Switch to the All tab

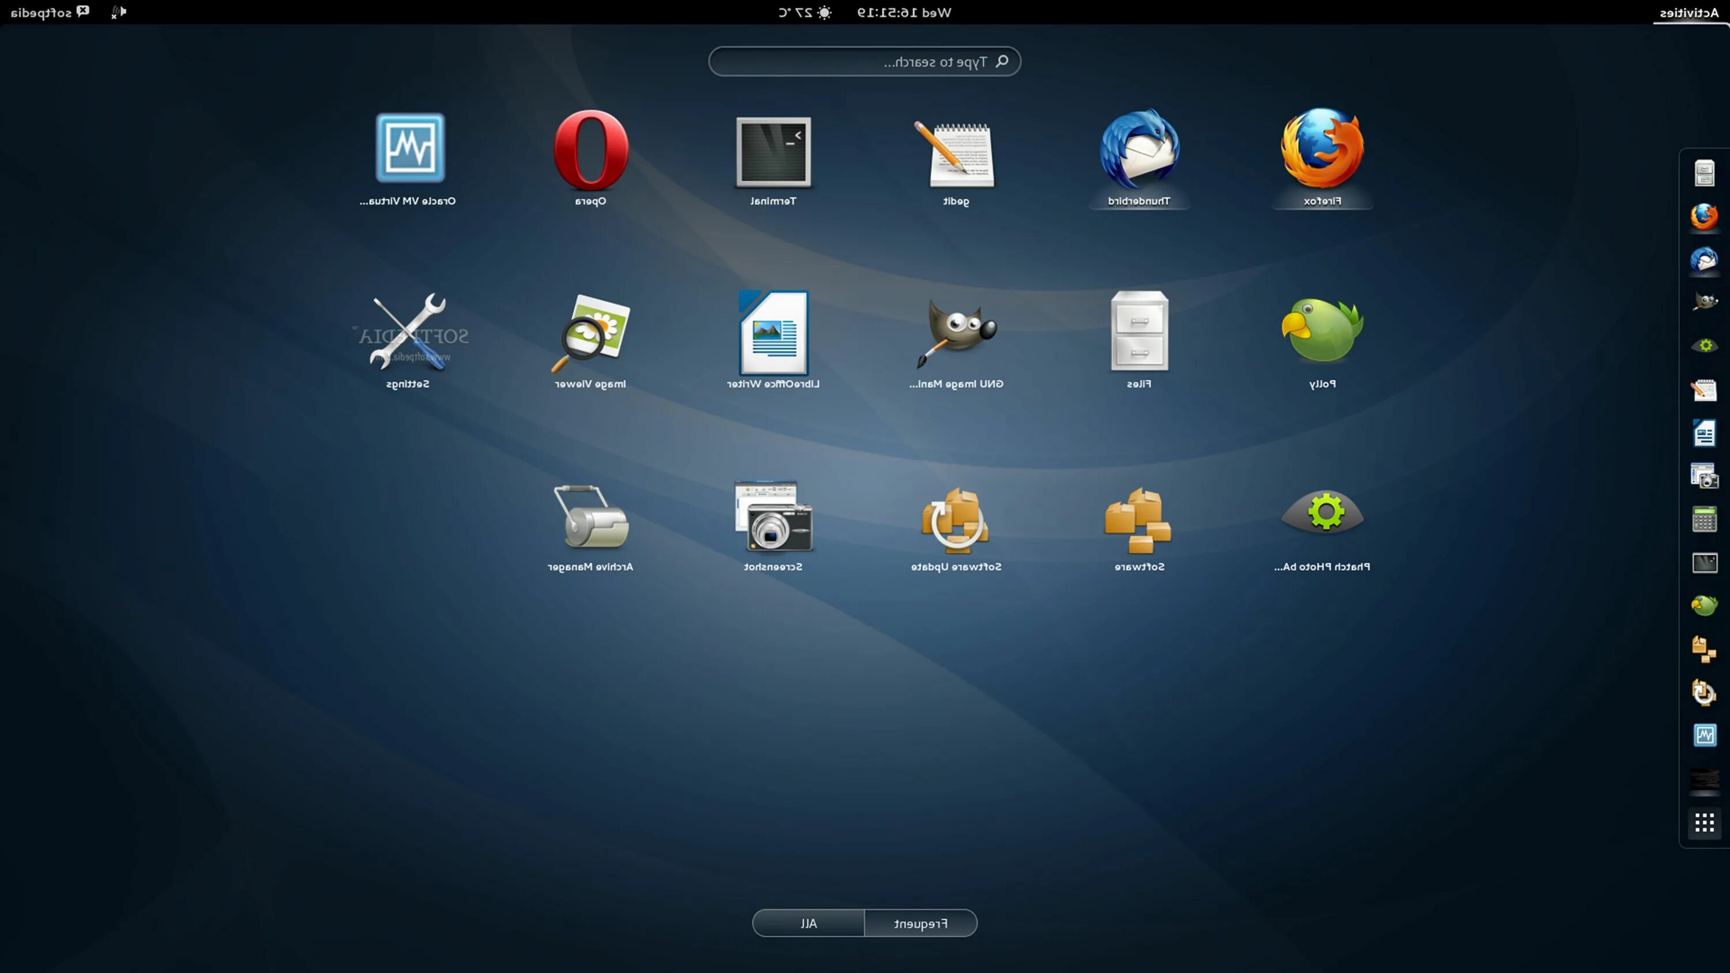pyautogui.click(x=808, y=923)
